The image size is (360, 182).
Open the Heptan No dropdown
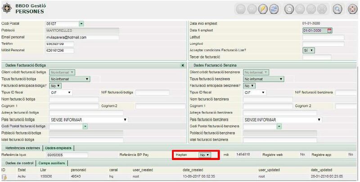click(205, 155)
